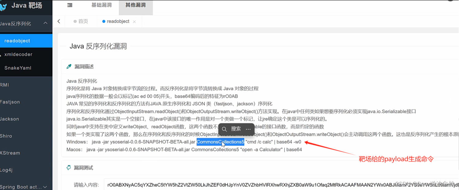Click the magnifier icon in the search popup
The image size is (459, 190).
pyautogui.click(x=224, y=129)
